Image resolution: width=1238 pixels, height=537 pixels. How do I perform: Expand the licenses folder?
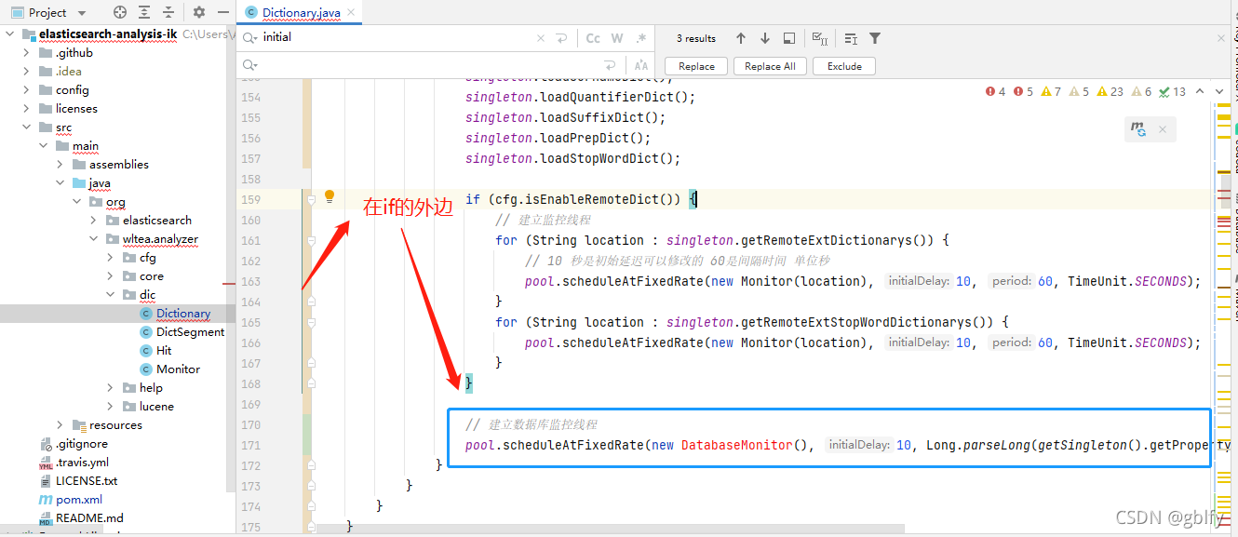tap(26, 109)
